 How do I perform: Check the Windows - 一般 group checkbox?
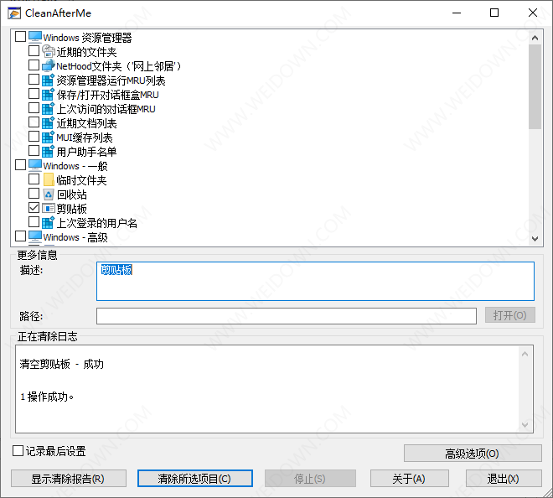click(x=20, y=165)
